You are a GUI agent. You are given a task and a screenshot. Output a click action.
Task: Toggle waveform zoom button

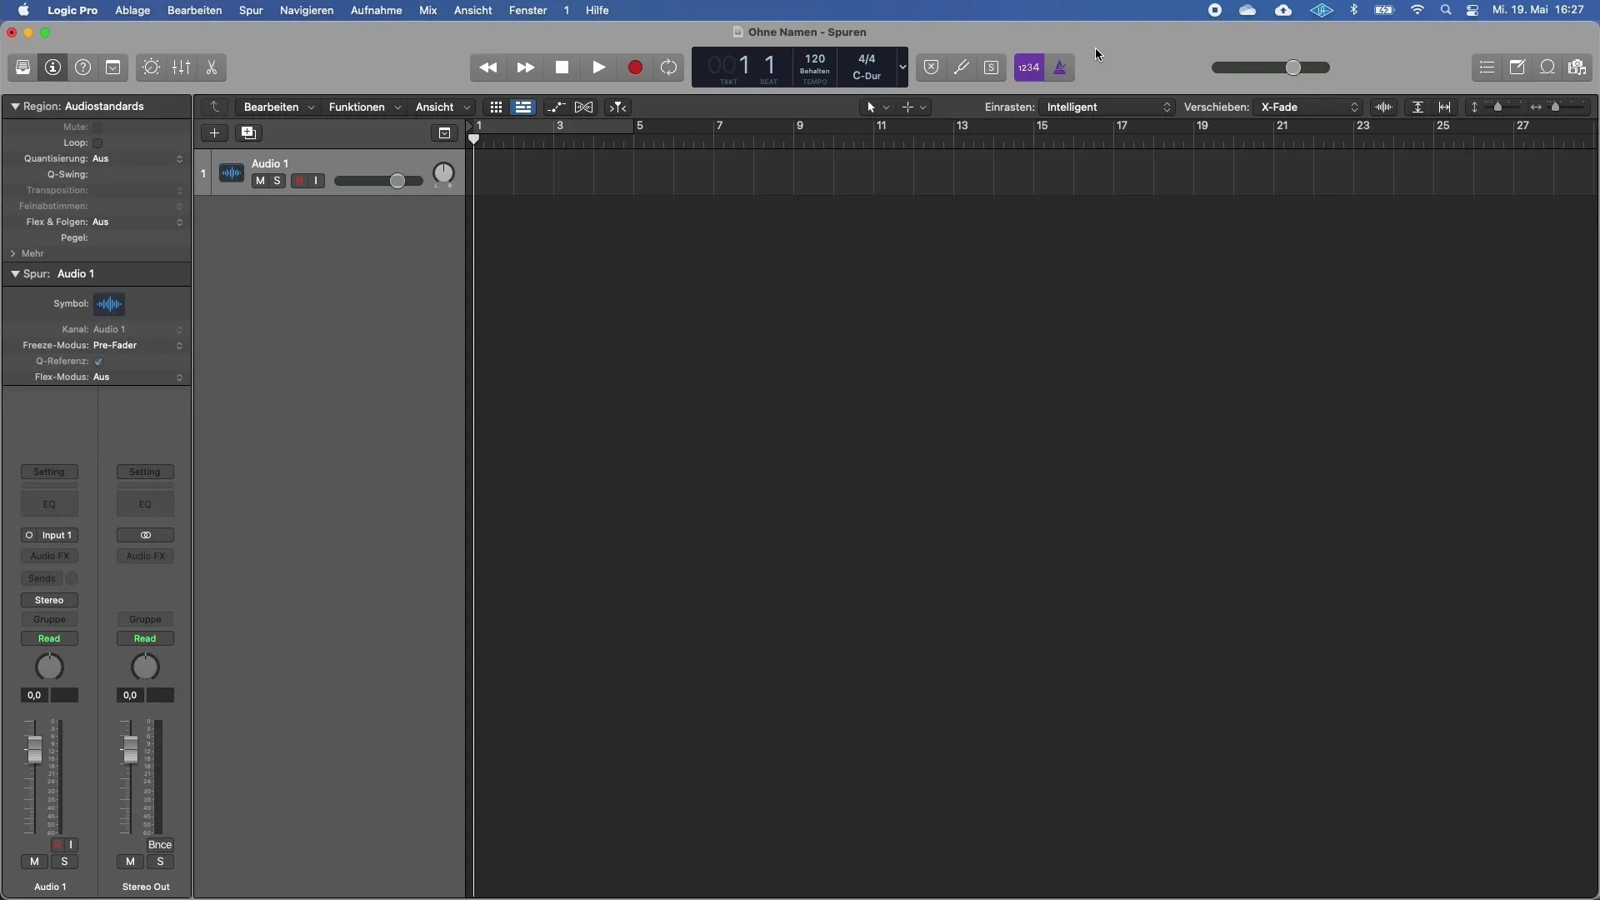1384,107
